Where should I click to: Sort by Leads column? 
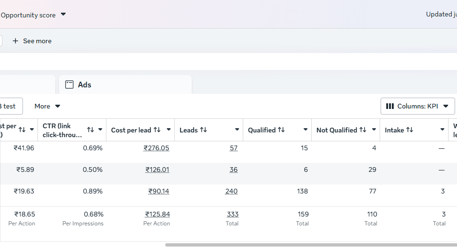(x=203, y=130)
